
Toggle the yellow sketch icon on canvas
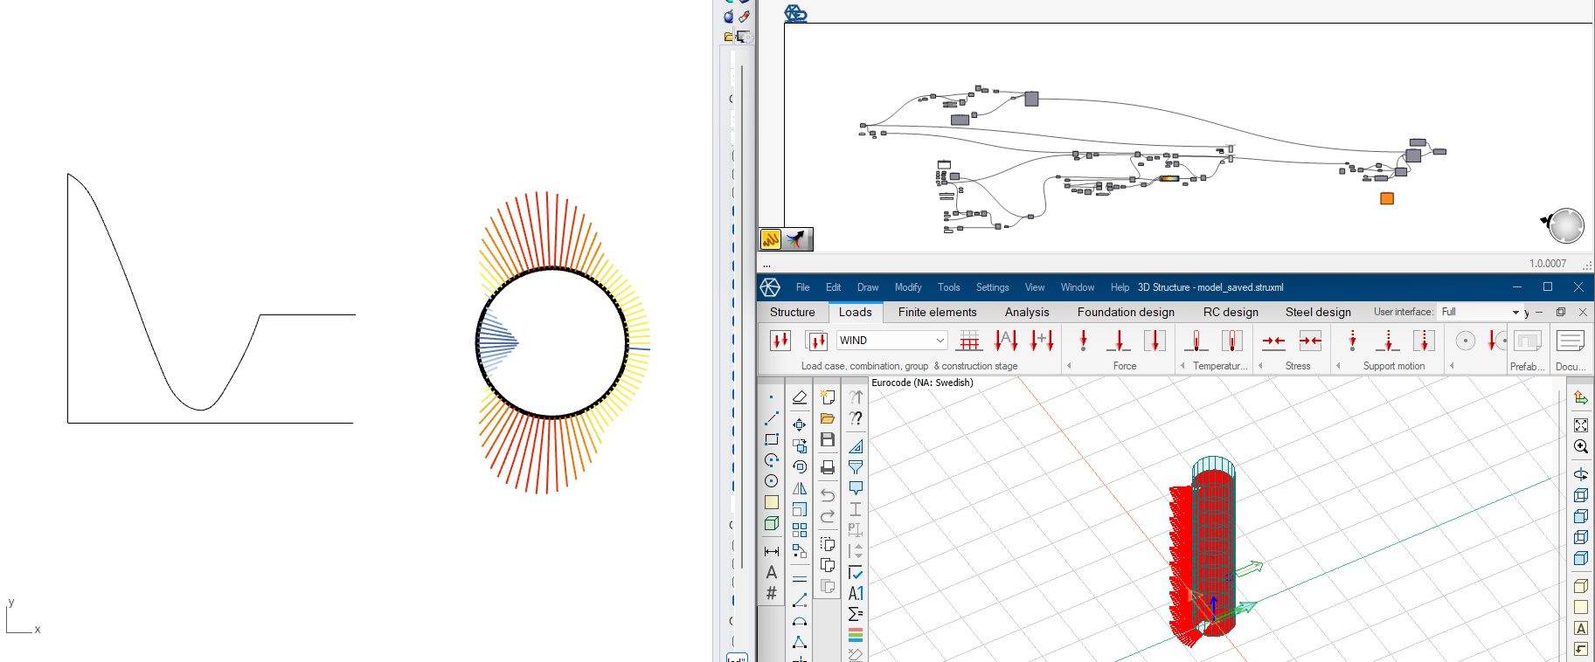pos(771,238)
